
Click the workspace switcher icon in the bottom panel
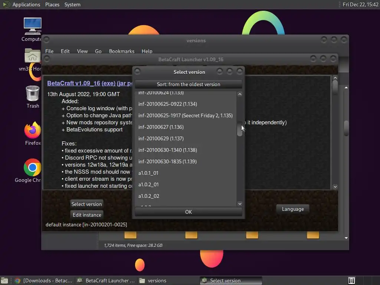(x=351, y=281)
